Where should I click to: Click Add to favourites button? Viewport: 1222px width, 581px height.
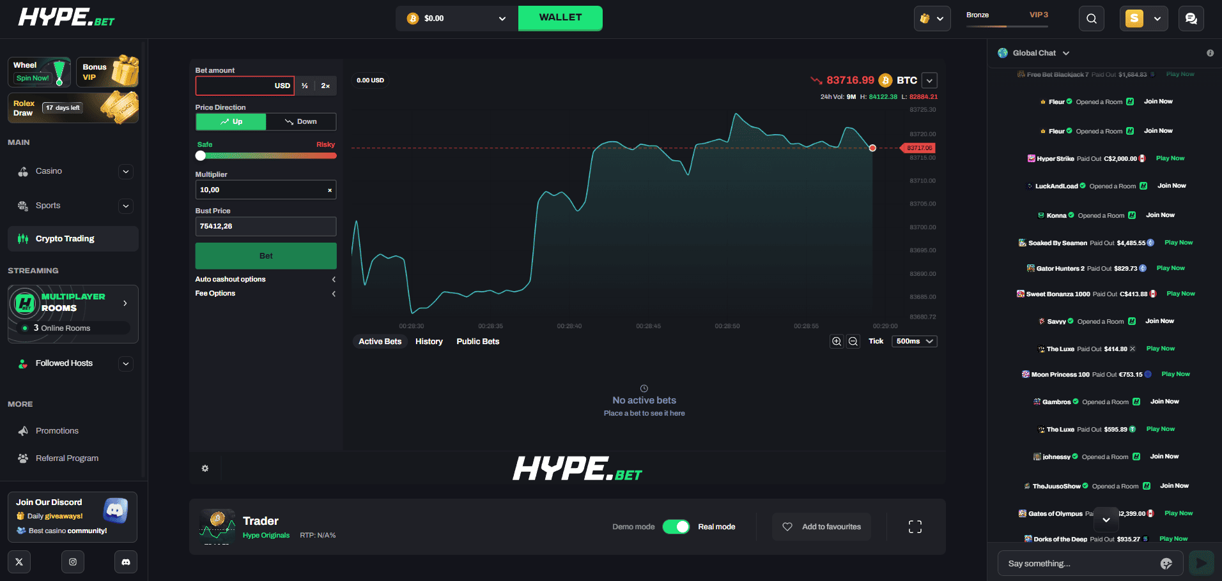pos(821,527)
